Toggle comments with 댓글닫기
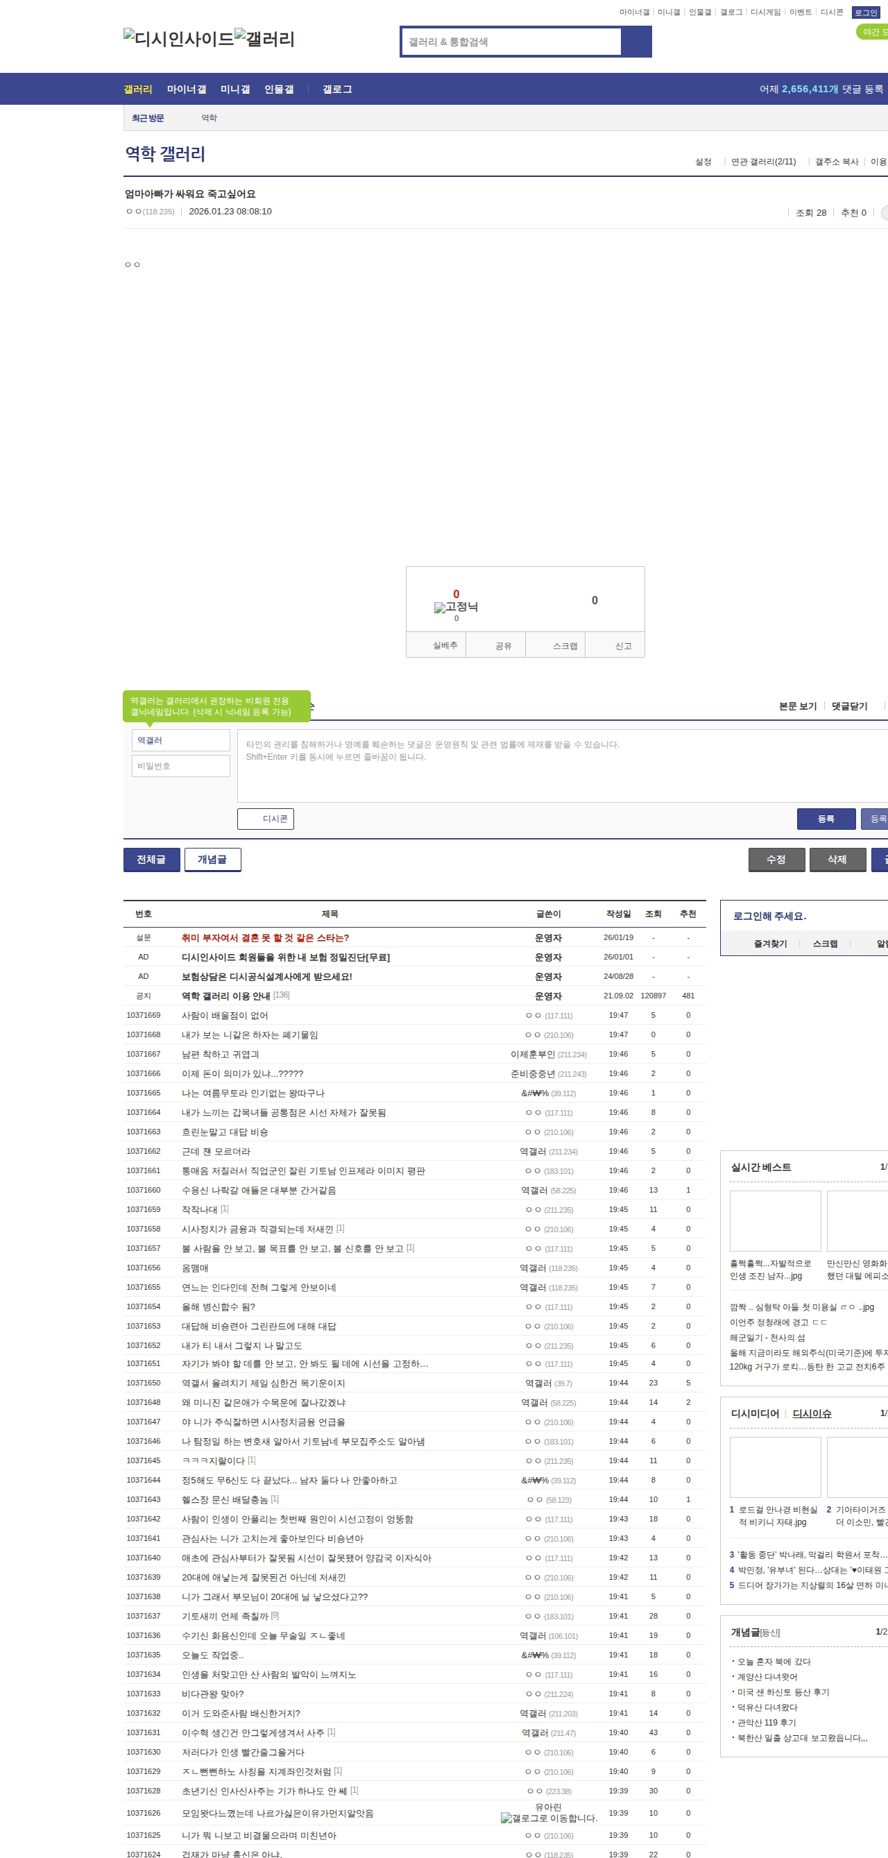Image resolution: width=888 pixels, height=1858 pixels. [849, 706]
